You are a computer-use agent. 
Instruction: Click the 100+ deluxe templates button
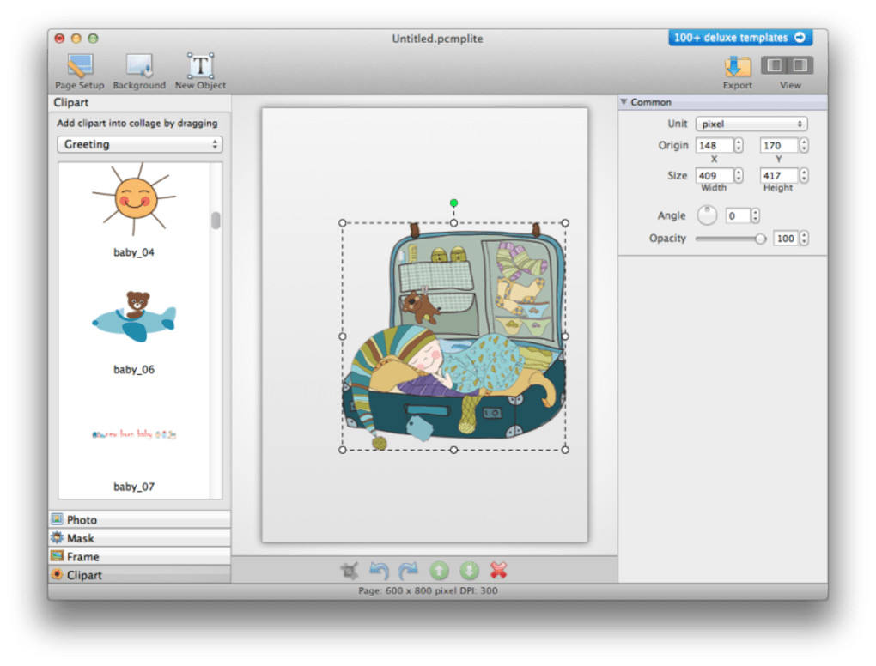tap(739, 38)
